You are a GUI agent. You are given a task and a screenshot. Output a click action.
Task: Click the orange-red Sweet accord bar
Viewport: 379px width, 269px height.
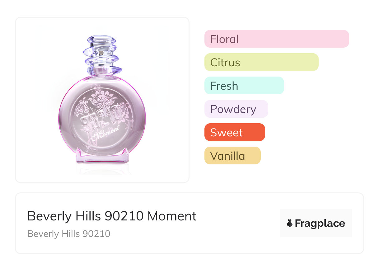pos(234,132)
